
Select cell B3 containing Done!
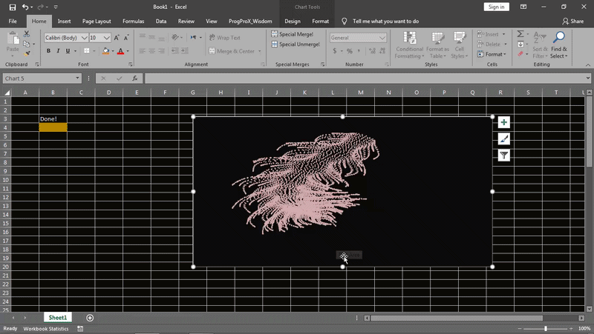coord(53,118)
